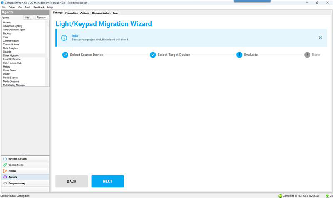Open the Driver menu

coord(12,7)
